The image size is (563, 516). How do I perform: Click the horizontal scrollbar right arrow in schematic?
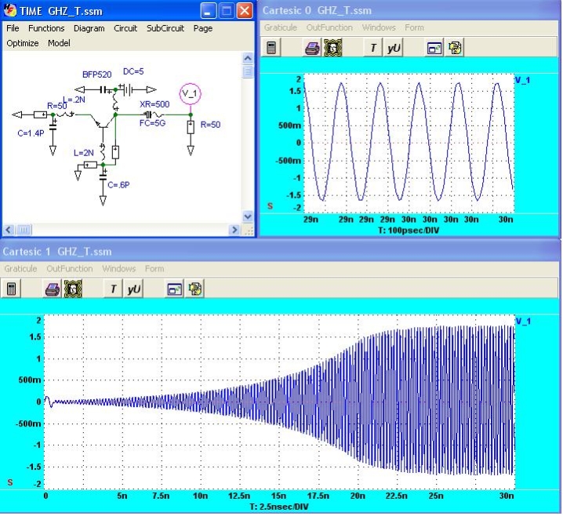coord(234,231)
